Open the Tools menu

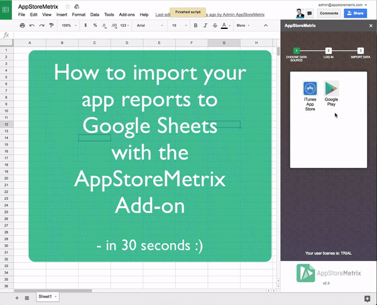(x=109, y=14)
